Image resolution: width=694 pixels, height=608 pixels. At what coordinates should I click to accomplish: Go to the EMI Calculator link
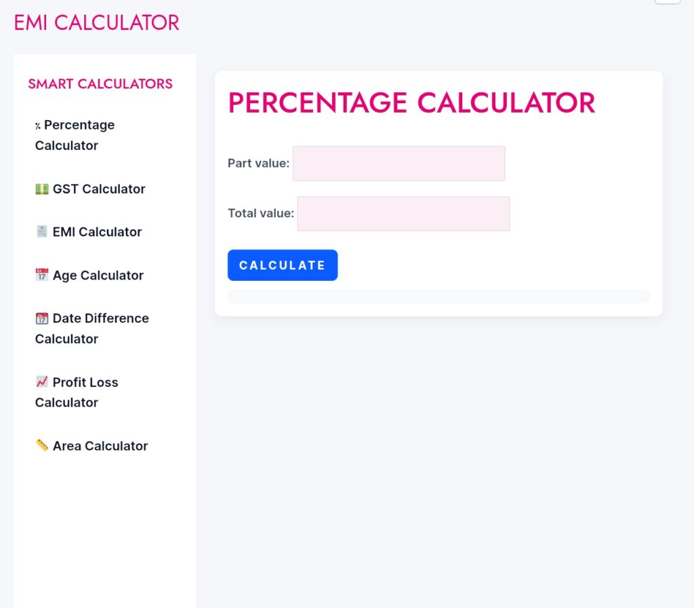pyautogui.click(x=89, y=232)
